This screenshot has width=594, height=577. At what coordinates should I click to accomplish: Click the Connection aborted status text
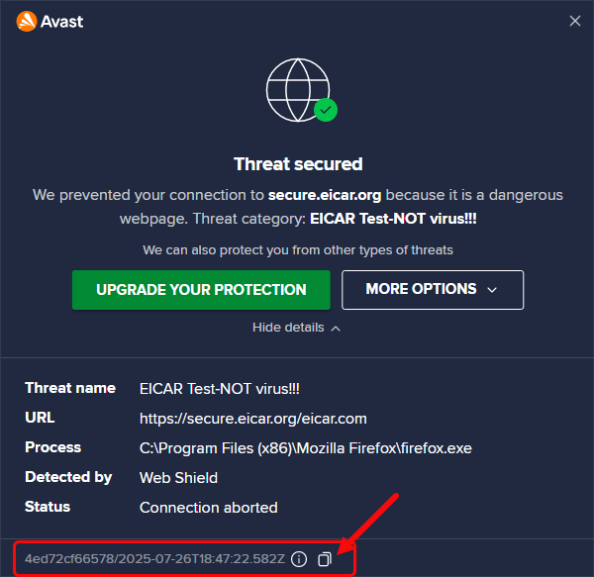click(208, 508)
